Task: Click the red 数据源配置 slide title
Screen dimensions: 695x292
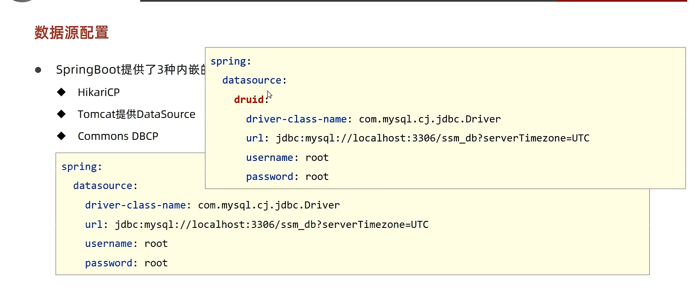Action: point(71,33)
